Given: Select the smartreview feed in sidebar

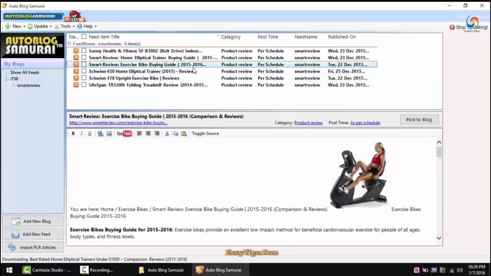Looking at the screenshot, I should (x=29, y=85).
